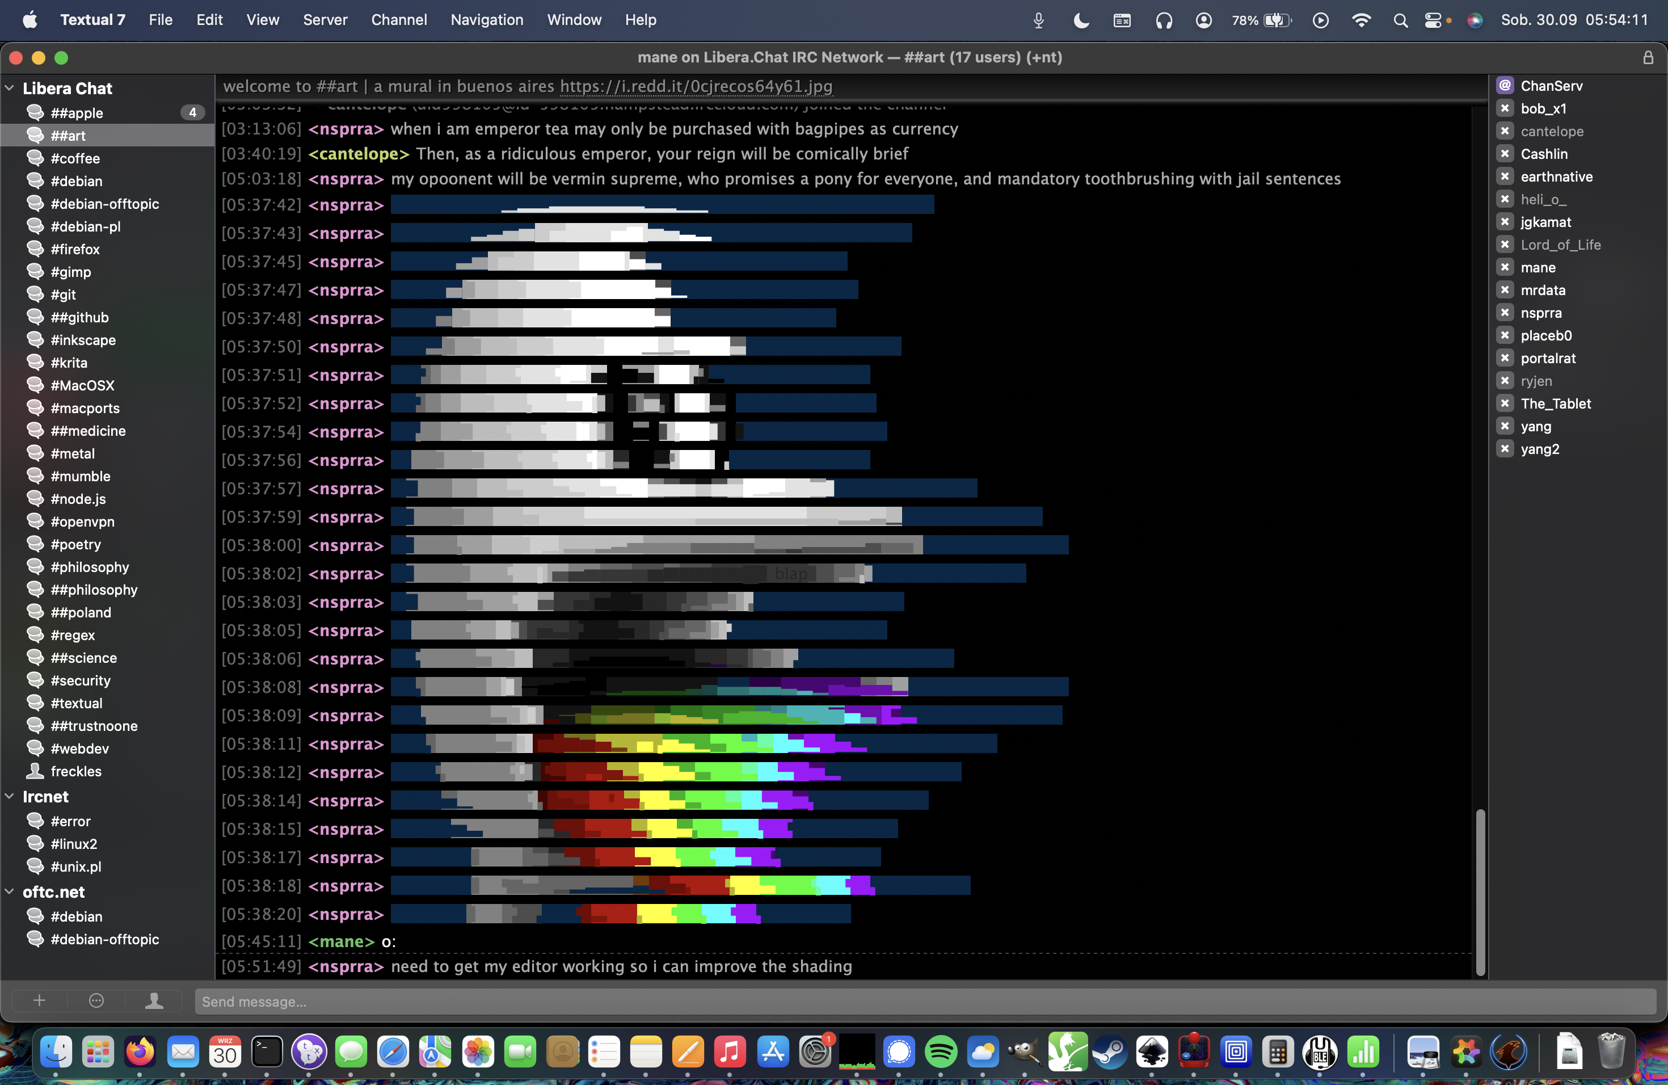Collapse the Libera Chat server group
This screenshot has width=1668, height=1085.
10,89
